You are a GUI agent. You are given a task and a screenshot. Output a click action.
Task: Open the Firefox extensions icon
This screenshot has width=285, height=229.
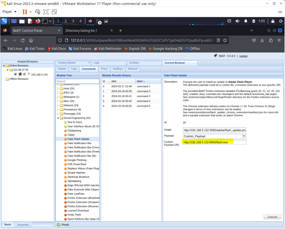(271, 40)
